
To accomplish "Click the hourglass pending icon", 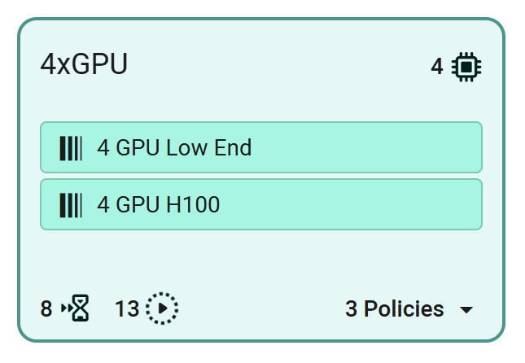I will point(80,309).
